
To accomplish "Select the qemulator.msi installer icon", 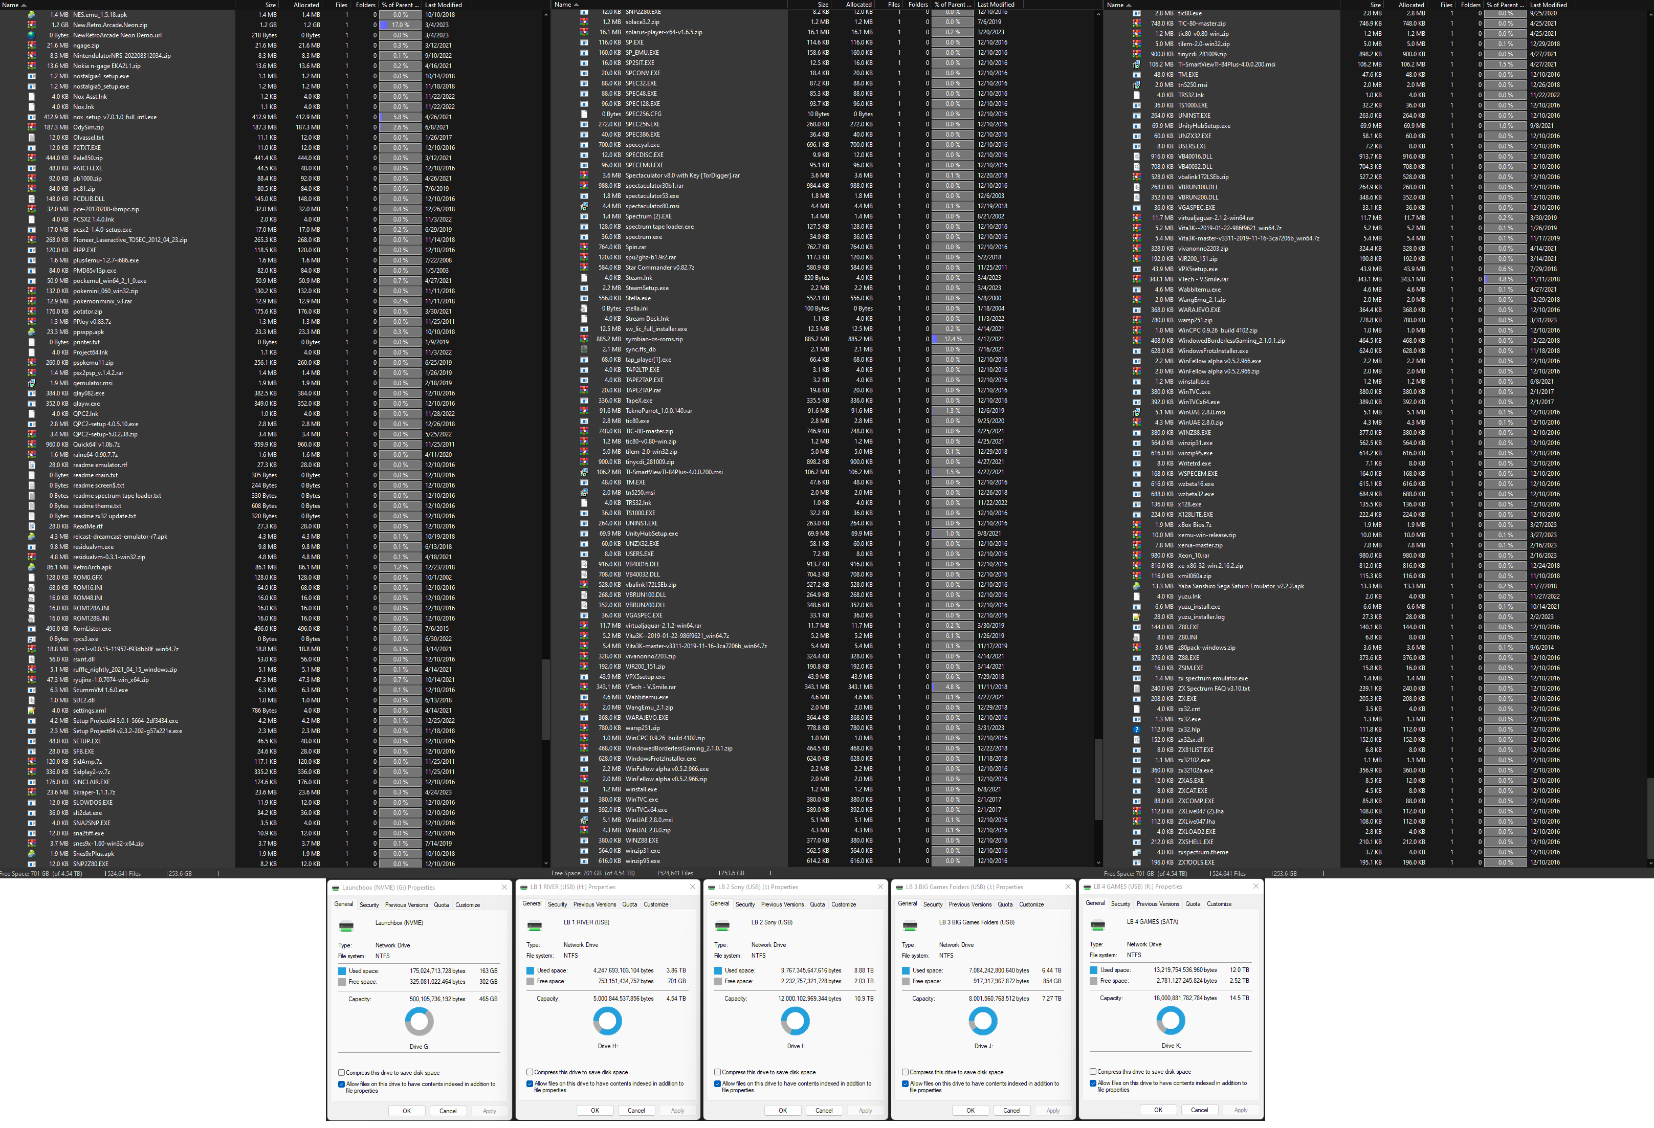I will pyautogui.click(x=31, y=383).
